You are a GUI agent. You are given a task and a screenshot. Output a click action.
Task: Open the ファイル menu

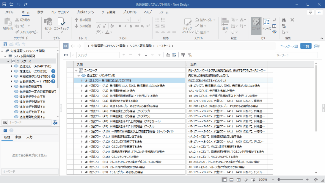click(x=9, y=12)
